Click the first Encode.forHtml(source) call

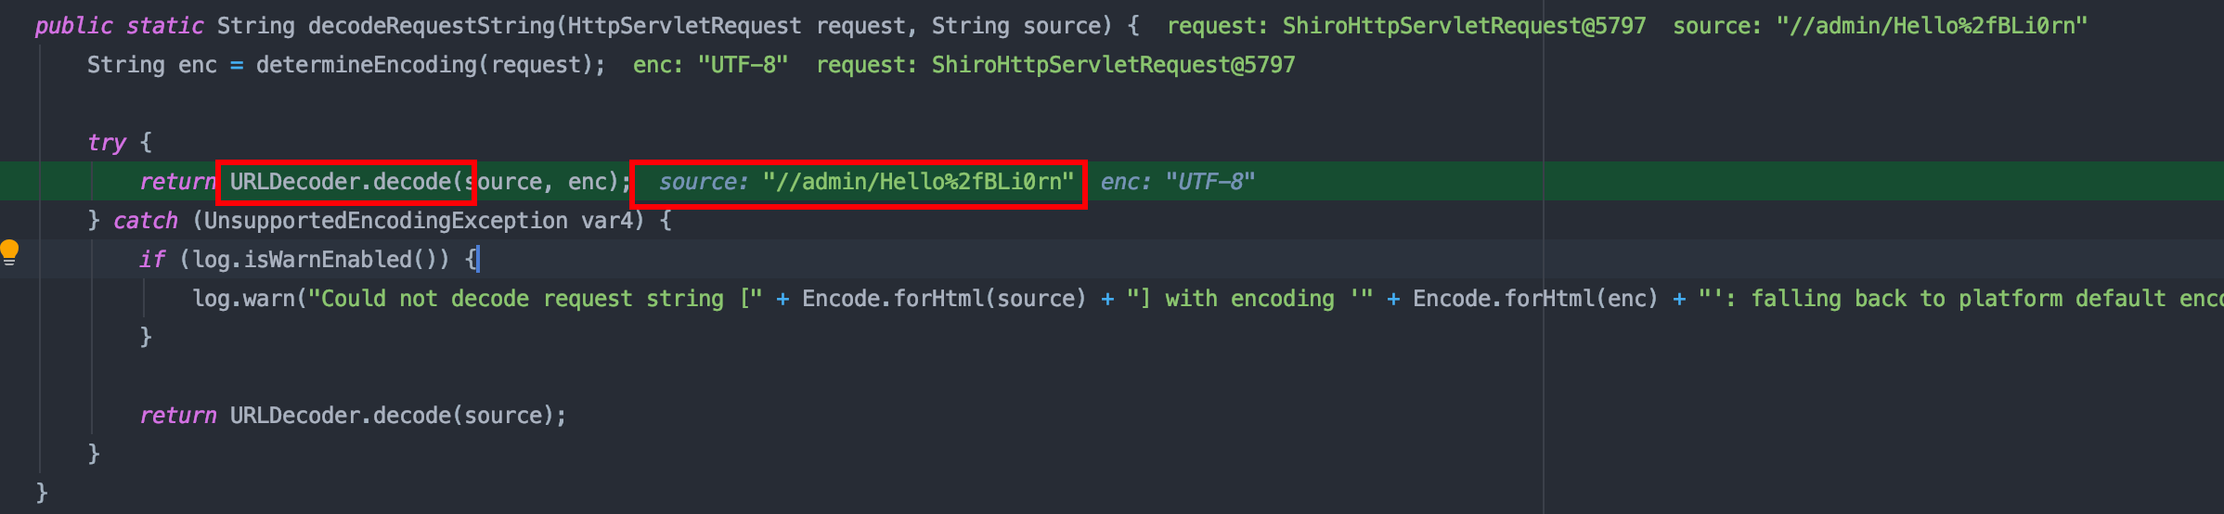click(x=943, y=299)
